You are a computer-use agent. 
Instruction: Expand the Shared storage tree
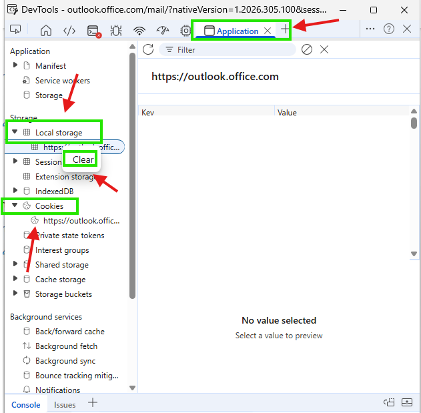click(x=15, y=264)
